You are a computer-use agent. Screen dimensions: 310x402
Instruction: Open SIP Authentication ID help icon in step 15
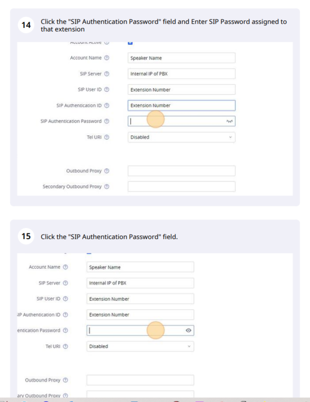[66, 314]
